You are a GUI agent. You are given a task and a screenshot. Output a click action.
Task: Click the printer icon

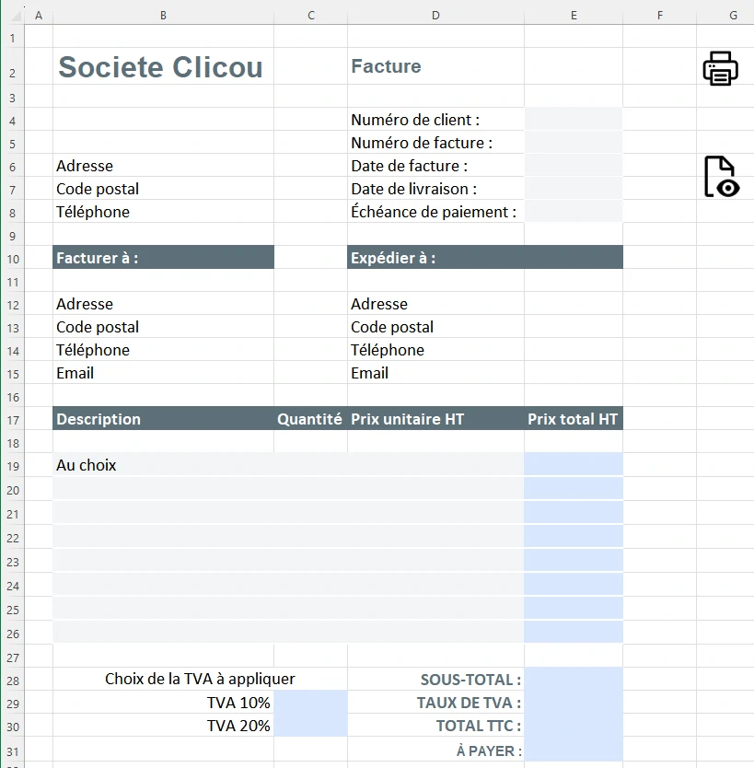720,68
